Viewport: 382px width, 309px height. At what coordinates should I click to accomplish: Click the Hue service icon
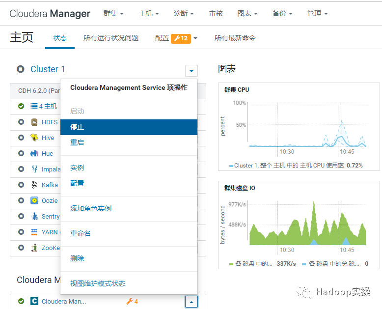click(34, 154)
